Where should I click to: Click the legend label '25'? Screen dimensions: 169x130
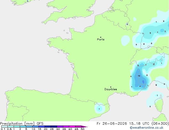[x=52, y=129]
